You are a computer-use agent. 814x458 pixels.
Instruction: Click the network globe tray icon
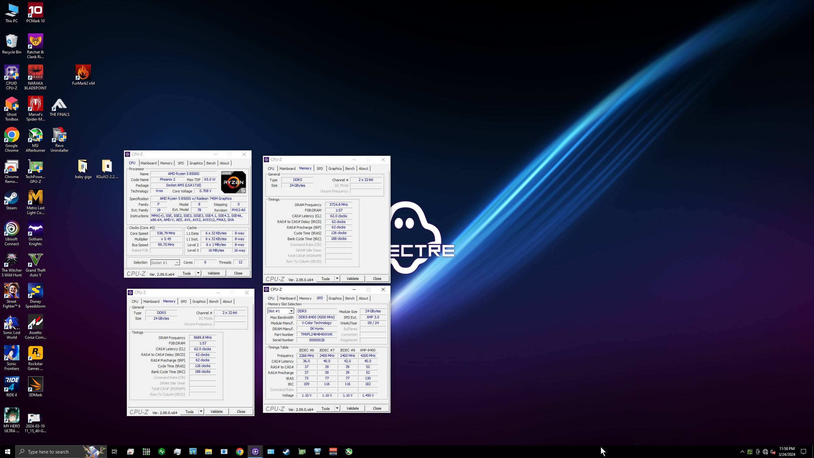(765, 452)
